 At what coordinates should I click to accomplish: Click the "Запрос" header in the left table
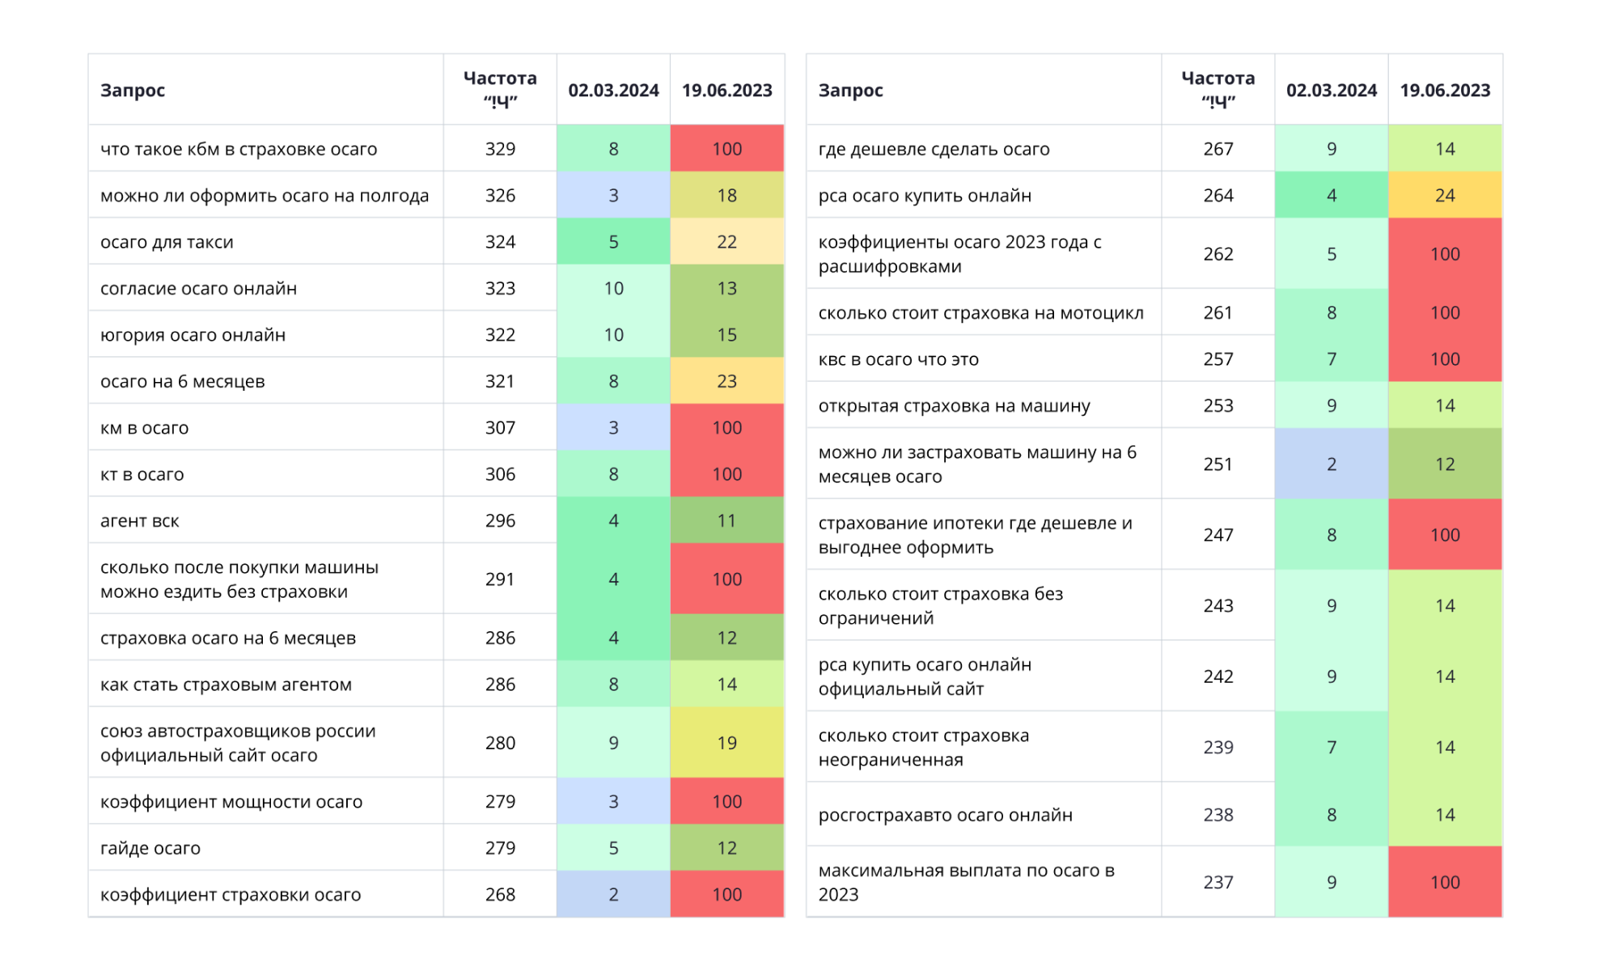click(x=133, y=91)
